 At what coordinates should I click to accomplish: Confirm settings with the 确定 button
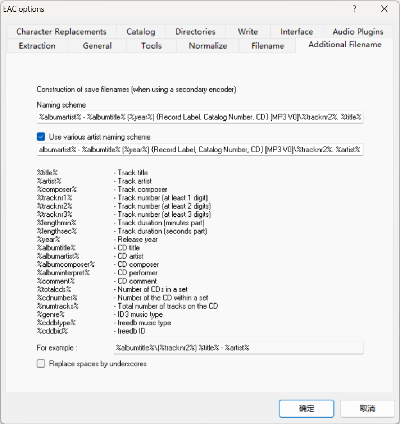[306, 408]
